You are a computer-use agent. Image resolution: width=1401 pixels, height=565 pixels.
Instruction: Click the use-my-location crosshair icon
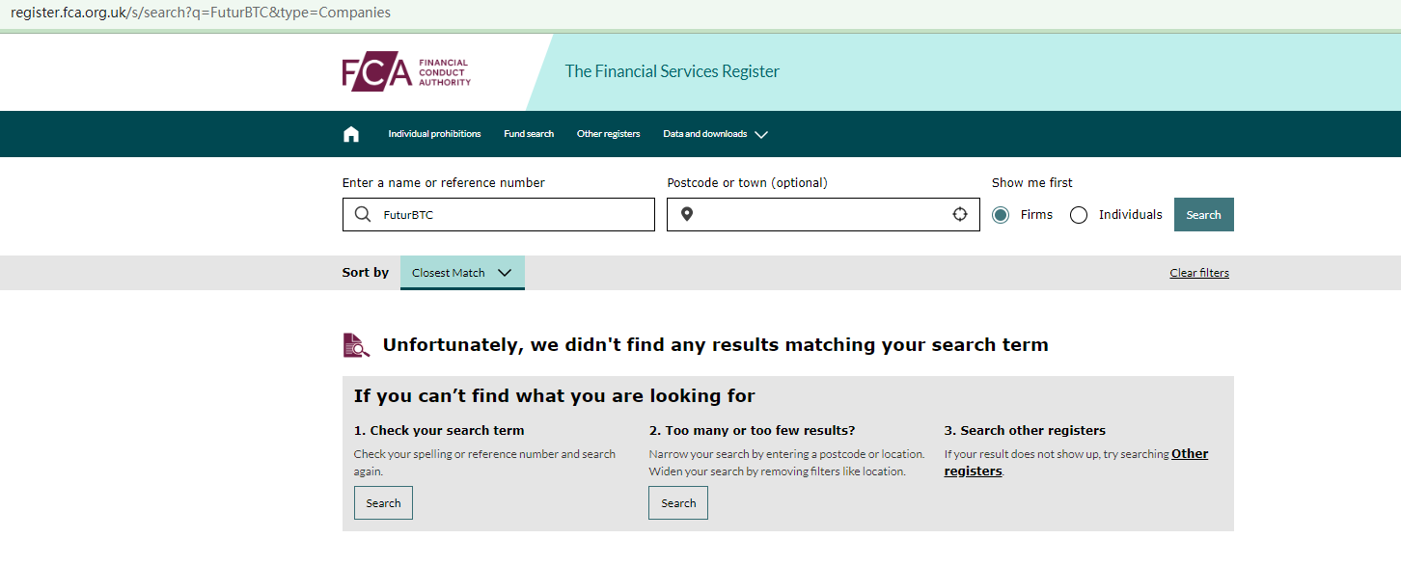(x=960, y=215)
